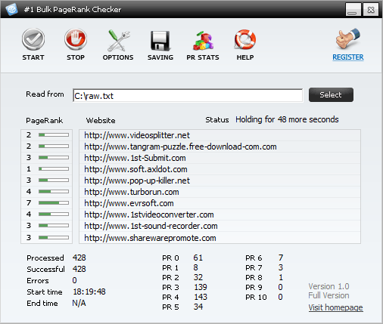Minimize the Bulk PageRank Checker window
Viewport: 383px width, 324px height.
[x=353, y=10]
